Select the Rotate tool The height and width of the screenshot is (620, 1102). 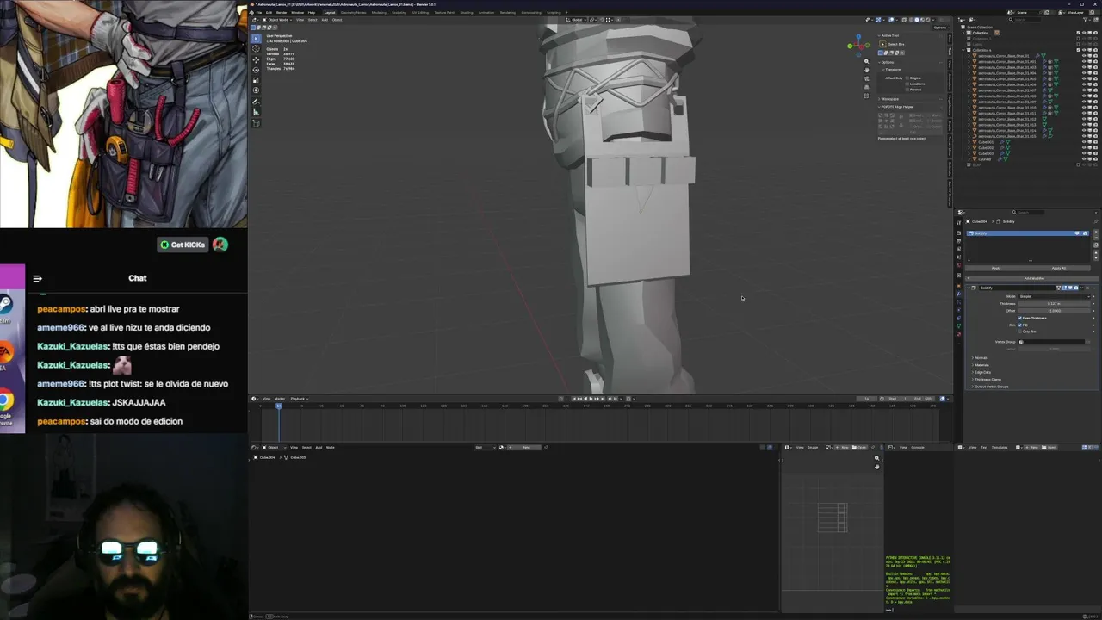point(256,70)
